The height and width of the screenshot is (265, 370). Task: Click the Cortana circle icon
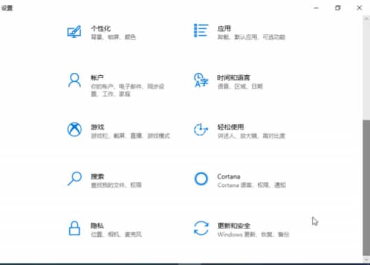201,178
